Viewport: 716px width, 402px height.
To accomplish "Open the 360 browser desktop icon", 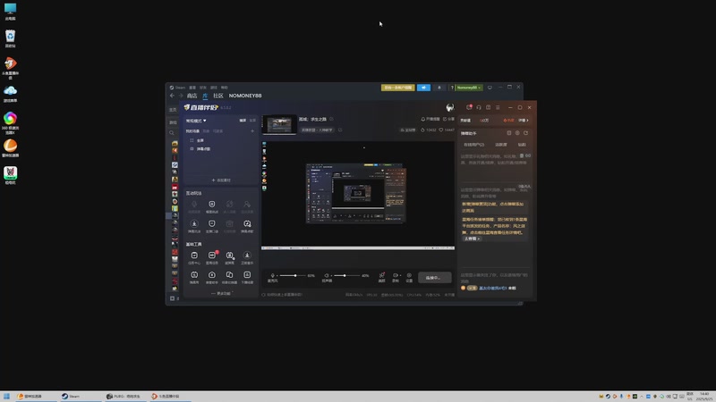I will point(10,123).
